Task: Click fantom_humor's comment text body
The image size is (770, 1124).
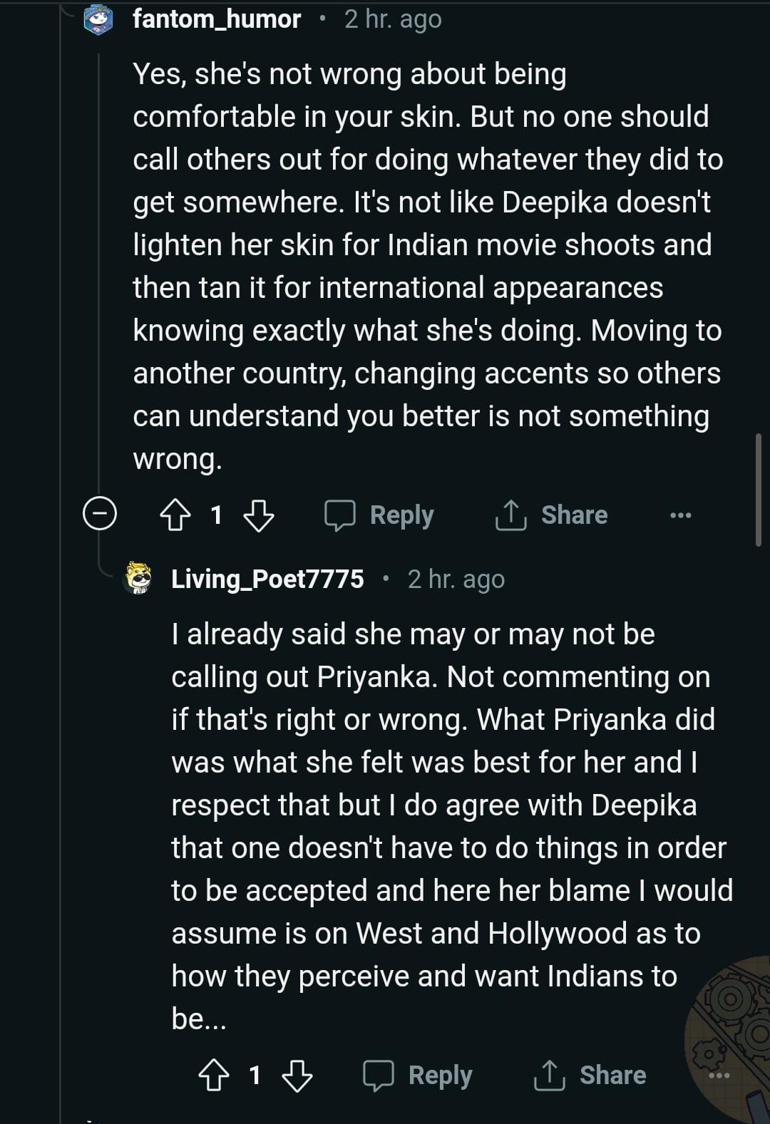Action: (426, 266)
